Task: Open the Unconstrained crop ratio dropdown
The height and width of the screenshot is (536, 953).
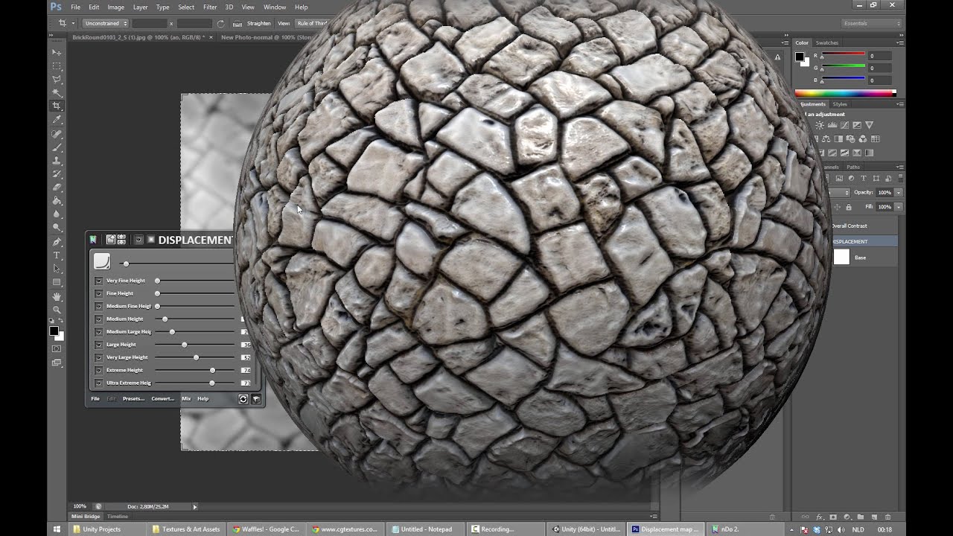Action: click(x=105, y=23)
